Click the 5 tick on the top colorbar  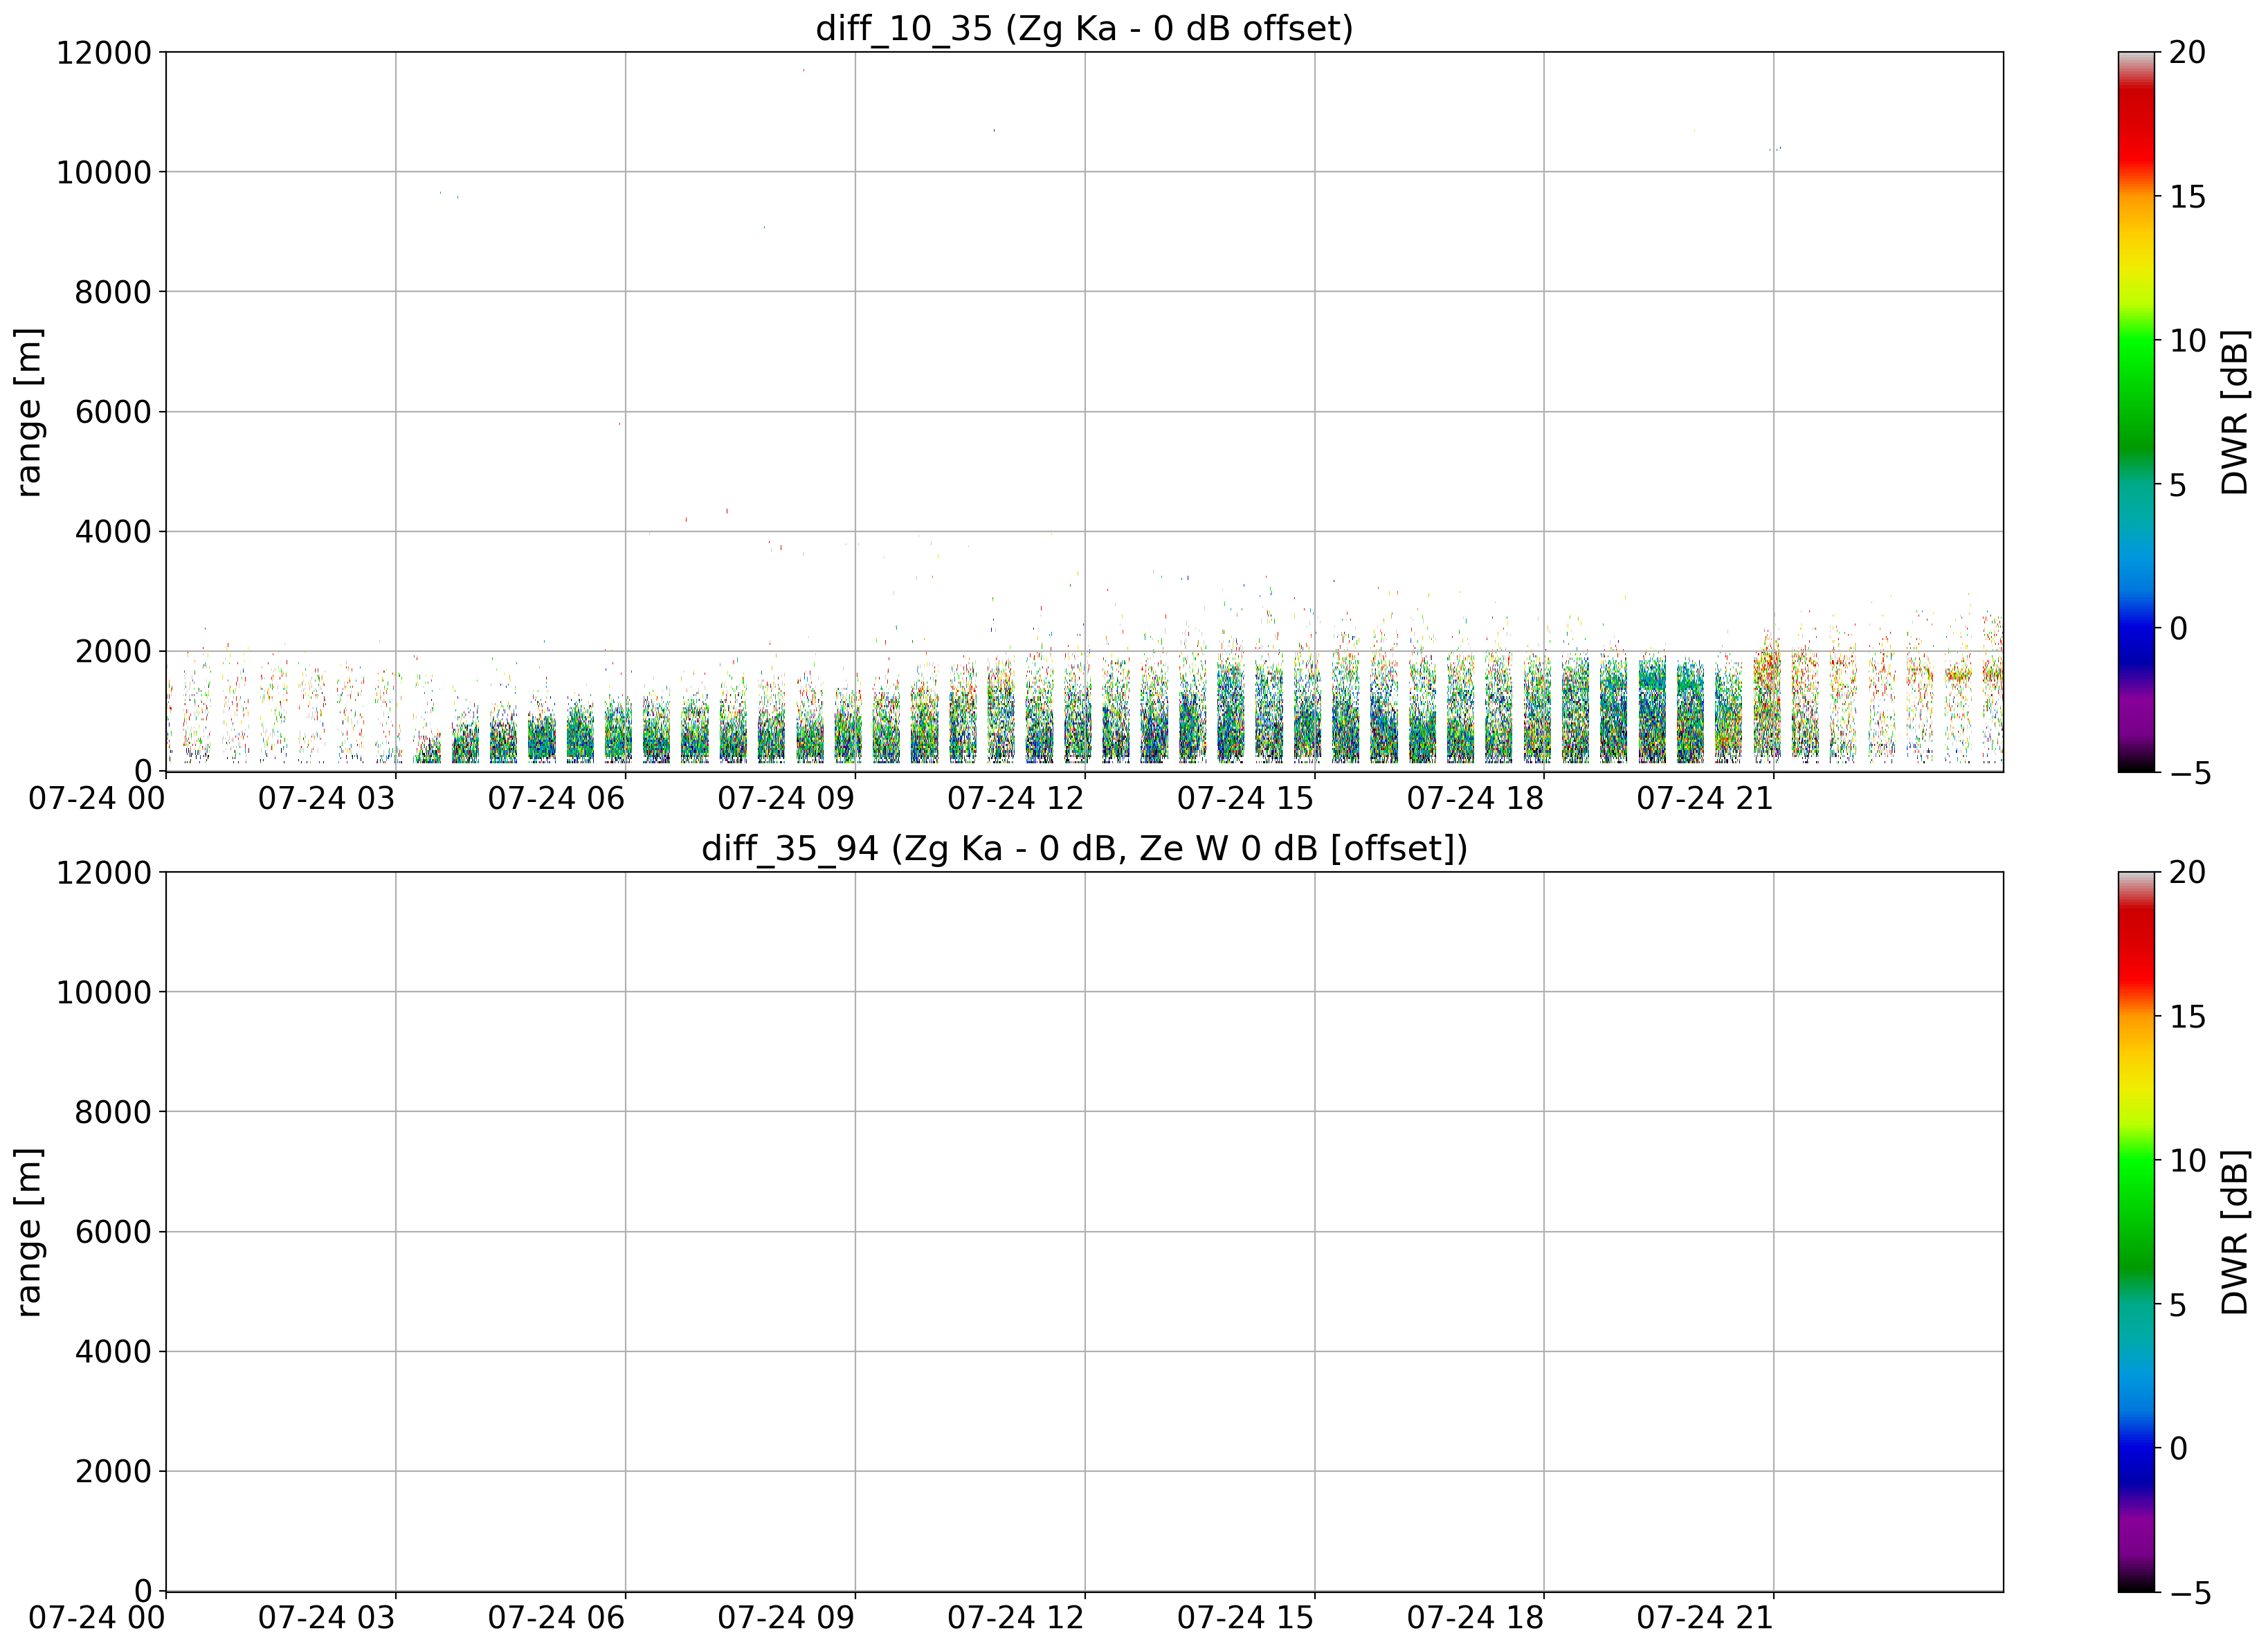point(2178,485)
